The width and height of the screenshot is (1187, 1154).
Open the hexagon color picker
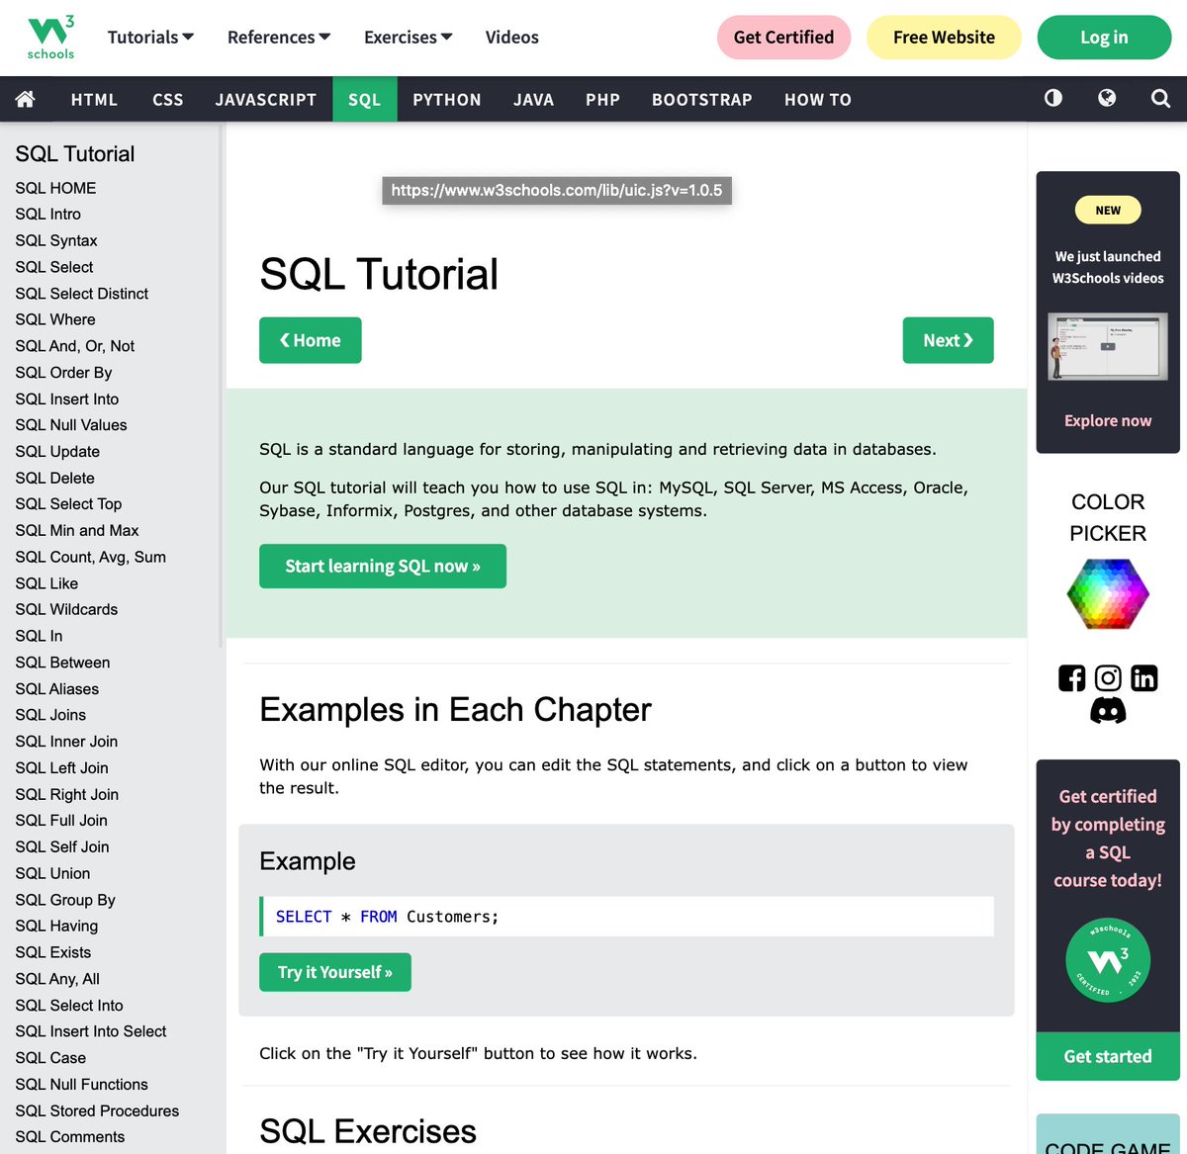pos(1108,593)
